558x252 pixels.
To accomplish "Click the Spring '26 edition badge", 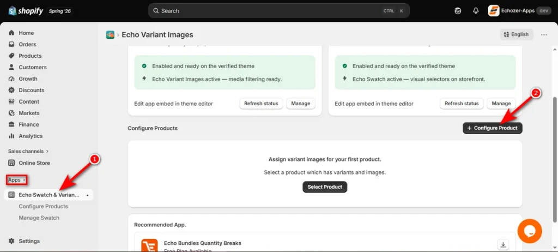I will point(59,11).
